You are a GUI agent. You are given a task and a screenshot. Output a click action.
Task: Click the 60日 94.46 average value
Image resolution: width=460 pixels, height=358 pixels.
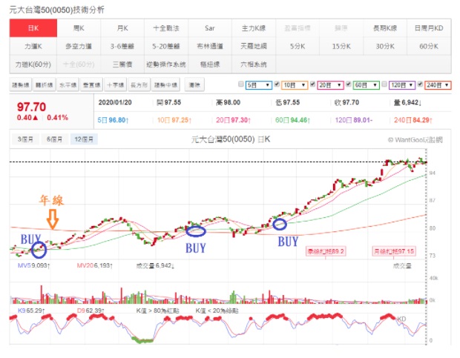[x=292, y=120]
